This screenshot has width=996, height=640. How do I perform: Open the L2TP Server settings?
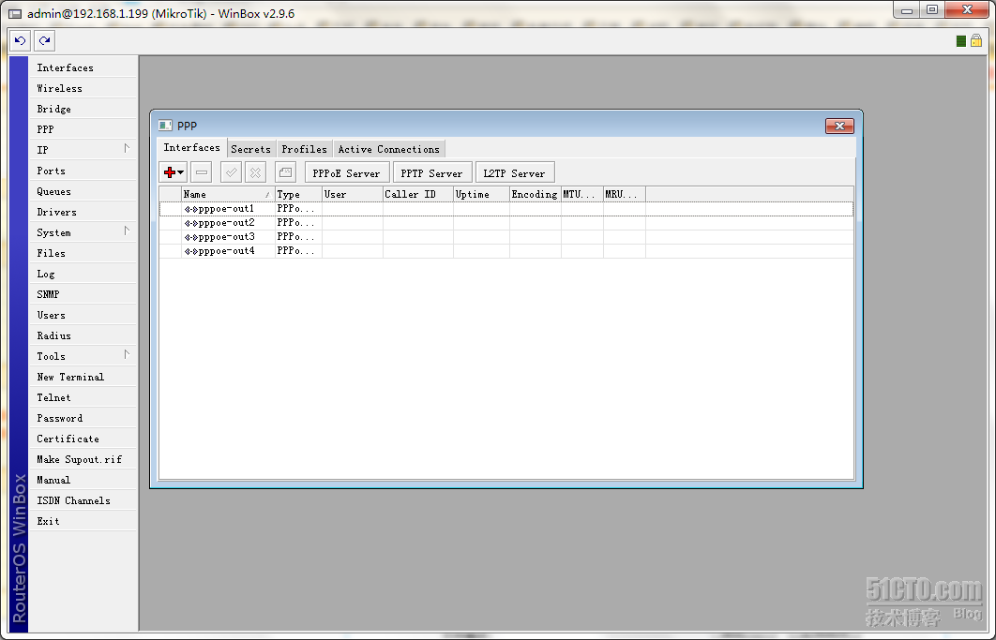pyautogui.click(x=515, y=172)
